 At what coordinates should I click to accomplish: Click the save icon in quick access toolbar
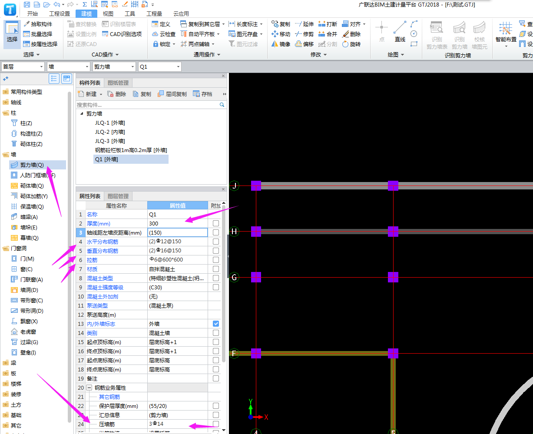(x=27, y=4)
